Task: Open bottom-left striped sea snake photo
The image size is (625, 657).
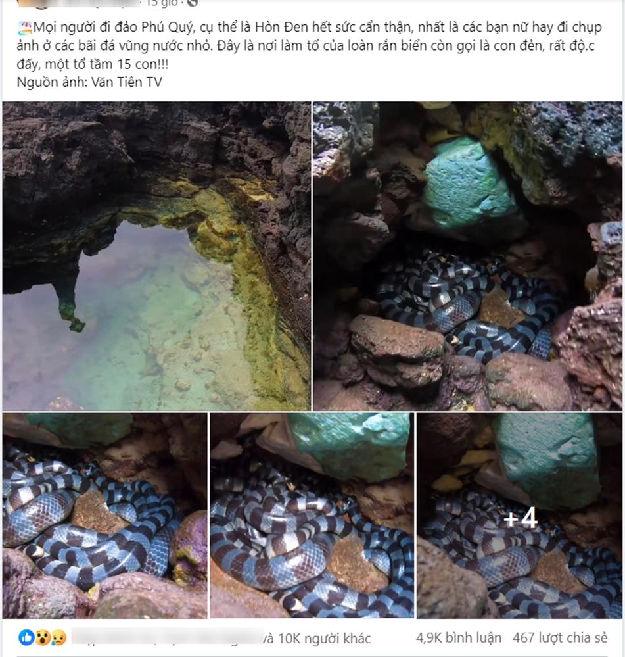Action: pos(104,516)
